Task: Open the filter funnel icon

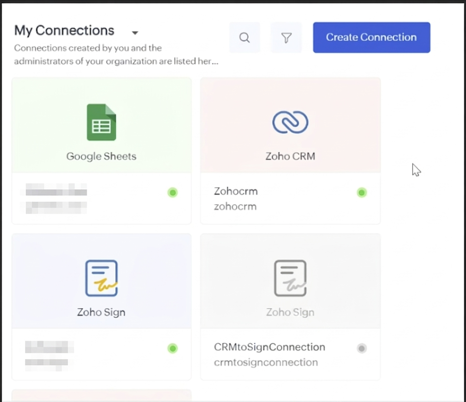Action: click(x=286, y=38)
